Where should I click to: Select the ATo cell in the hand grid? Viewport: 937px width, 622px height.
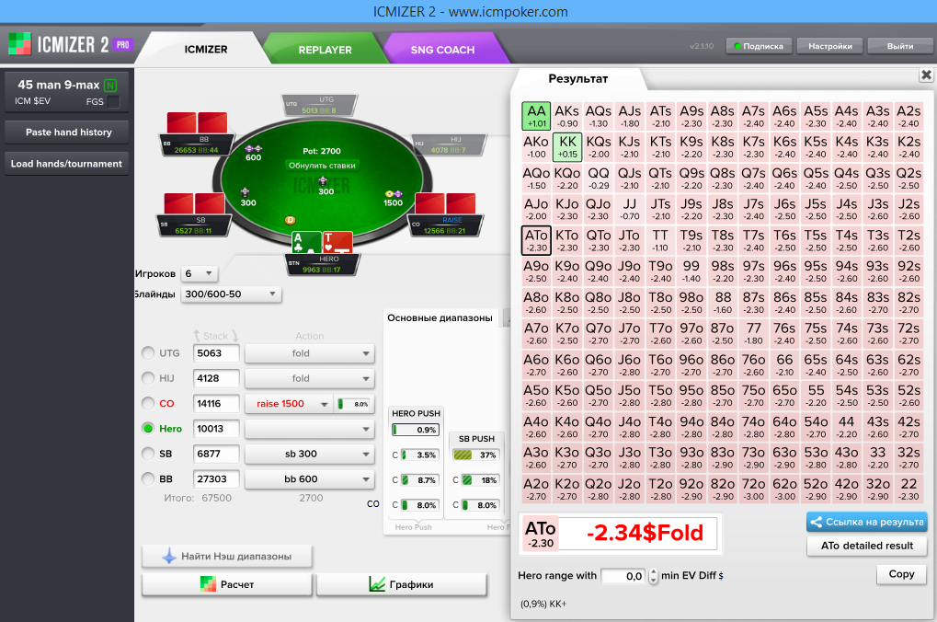coord(536,240)
